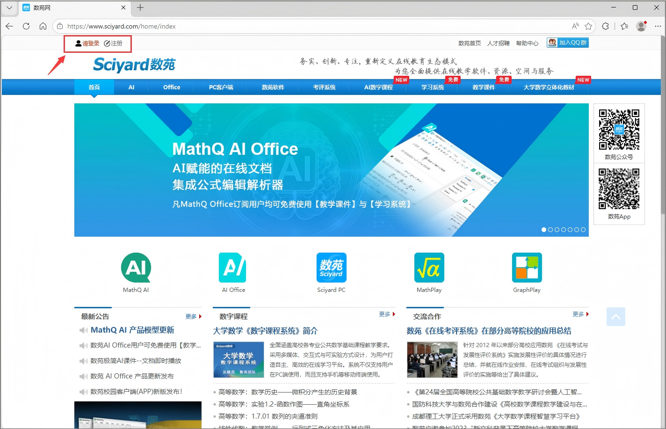This screenshot has height=429, width=666.
Task: Select the first carousel slide dot
Action: pyautogui.click(x=544, y=230)
